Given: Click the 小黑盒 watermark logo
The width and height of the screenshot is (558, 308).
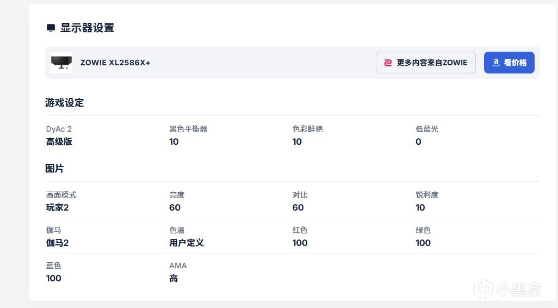Looking at the screenshot, I should (x=507, y=289).
